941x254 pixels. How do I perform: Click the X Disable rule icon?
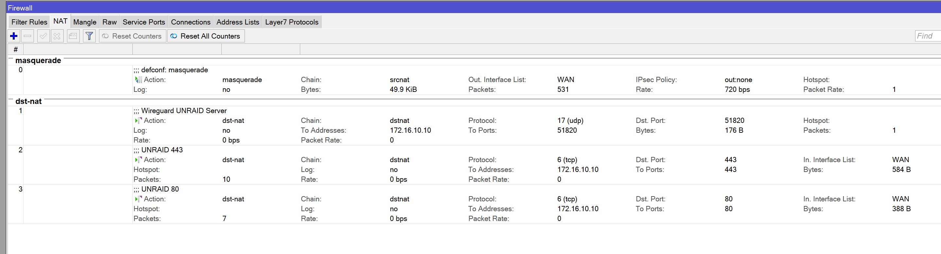point(57,36)
